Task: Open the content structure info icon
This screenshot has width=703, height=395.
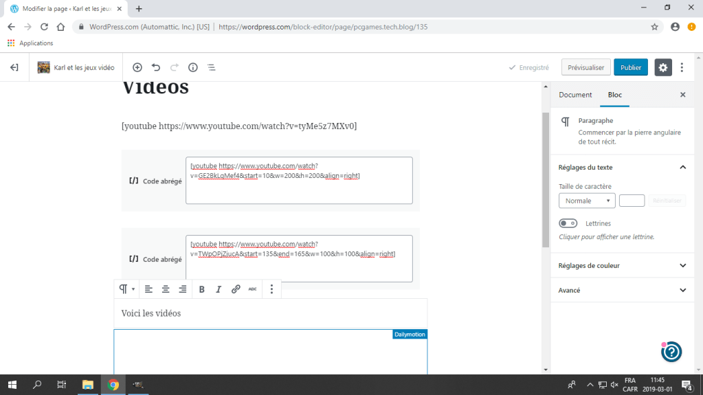Action: point(193,67)
